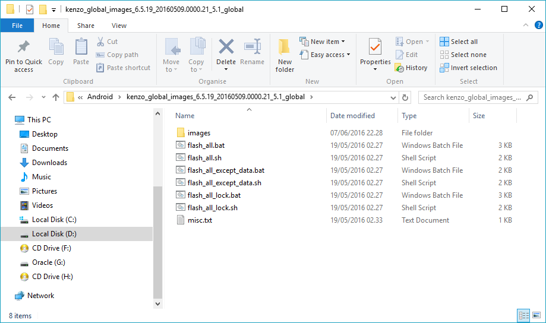Sort by Date modified column header
546x323 pixels.
coord(352,116)
